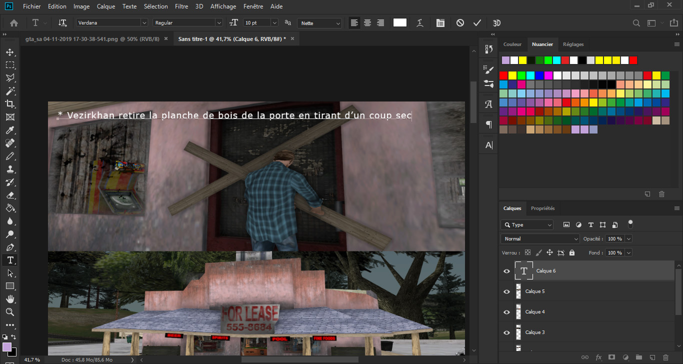Switch to gta_sa 04-11-2019 document tab
Viewport: 683px width, 364px height.
(x=93, y=38)
